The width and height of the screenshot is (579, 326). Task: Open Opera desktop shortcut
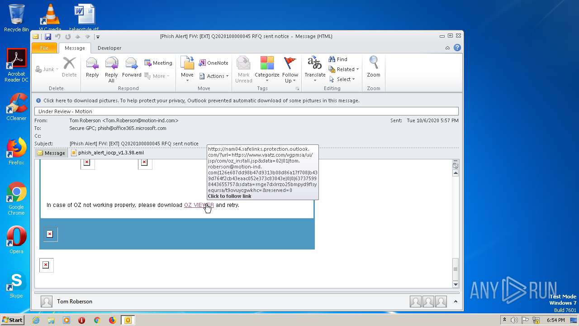[16, 240]
